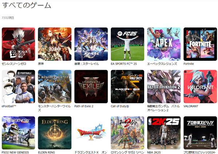Click the Romancing SaGa 2 cover image

(x=128, y=133)
